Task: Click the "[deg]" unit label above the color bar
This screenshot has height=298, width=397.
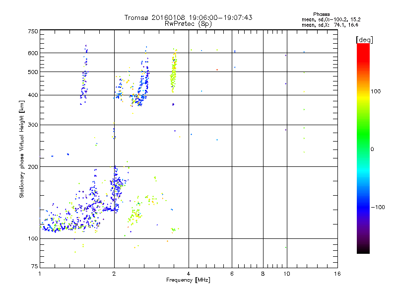Action: [364, 40]
